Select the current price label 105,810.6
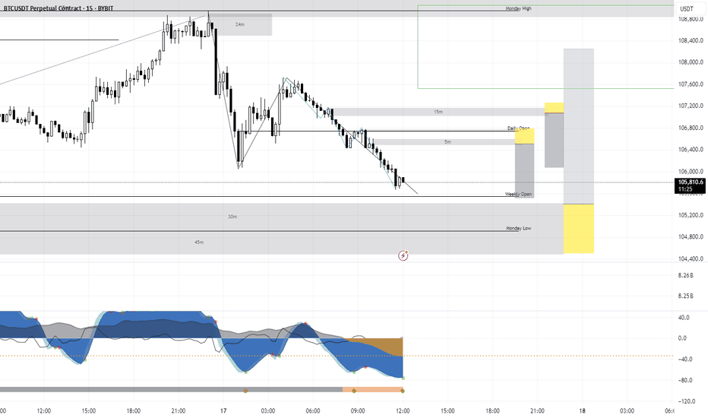708x418 pixels. coord(691,185)
